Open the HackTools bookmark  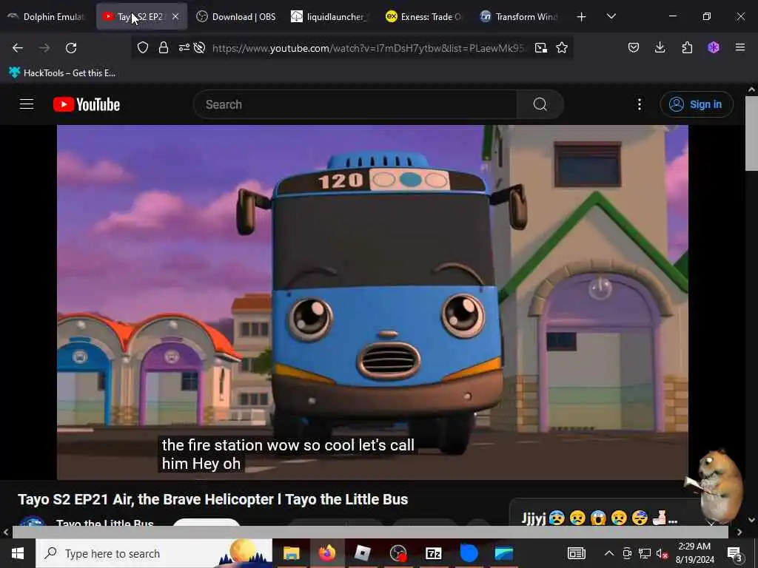point(62,73)
